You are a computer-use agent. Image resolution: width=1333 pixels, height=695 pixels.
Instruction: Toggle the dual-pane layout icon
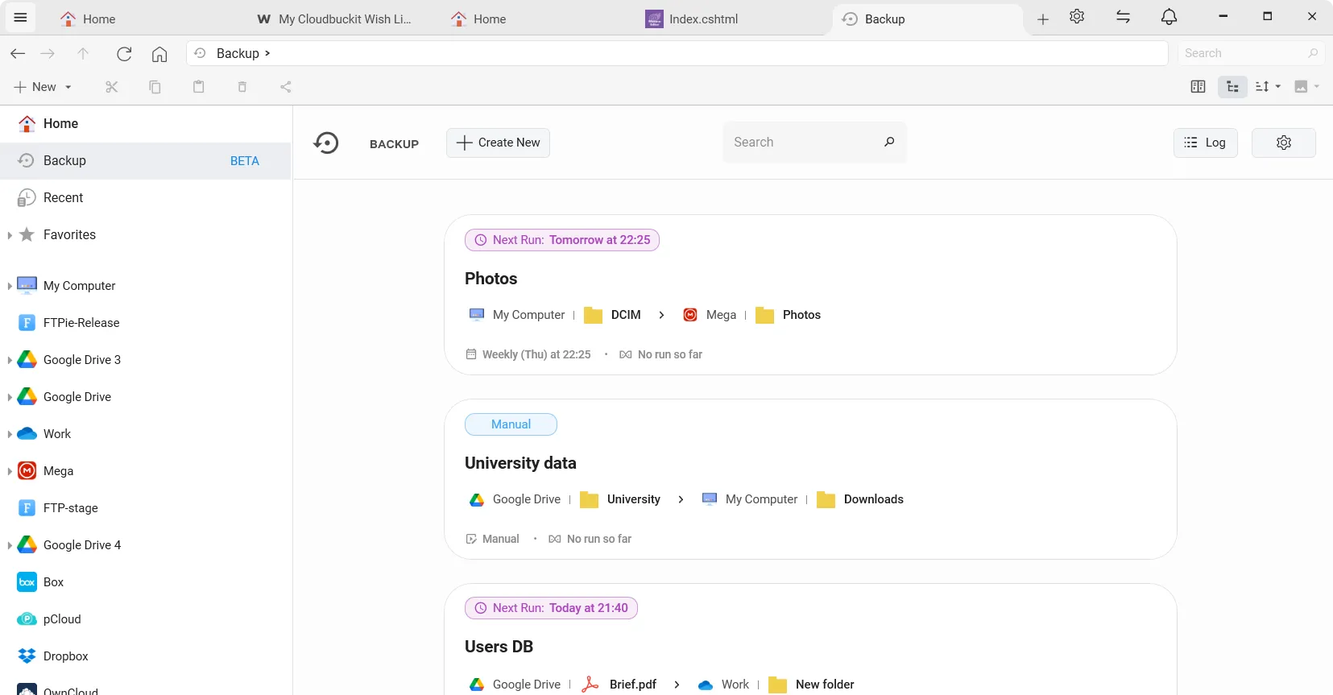[1198, 87]
